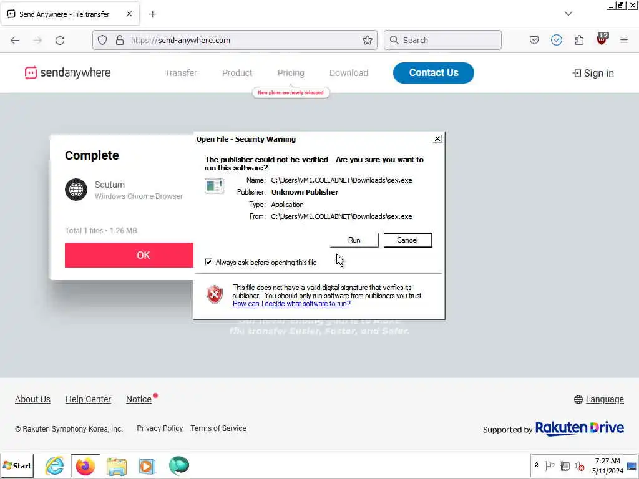The height and width of the screenshot is (479, 639).
Task: Open the Product menu item
Action: click(x=237, y=73)
